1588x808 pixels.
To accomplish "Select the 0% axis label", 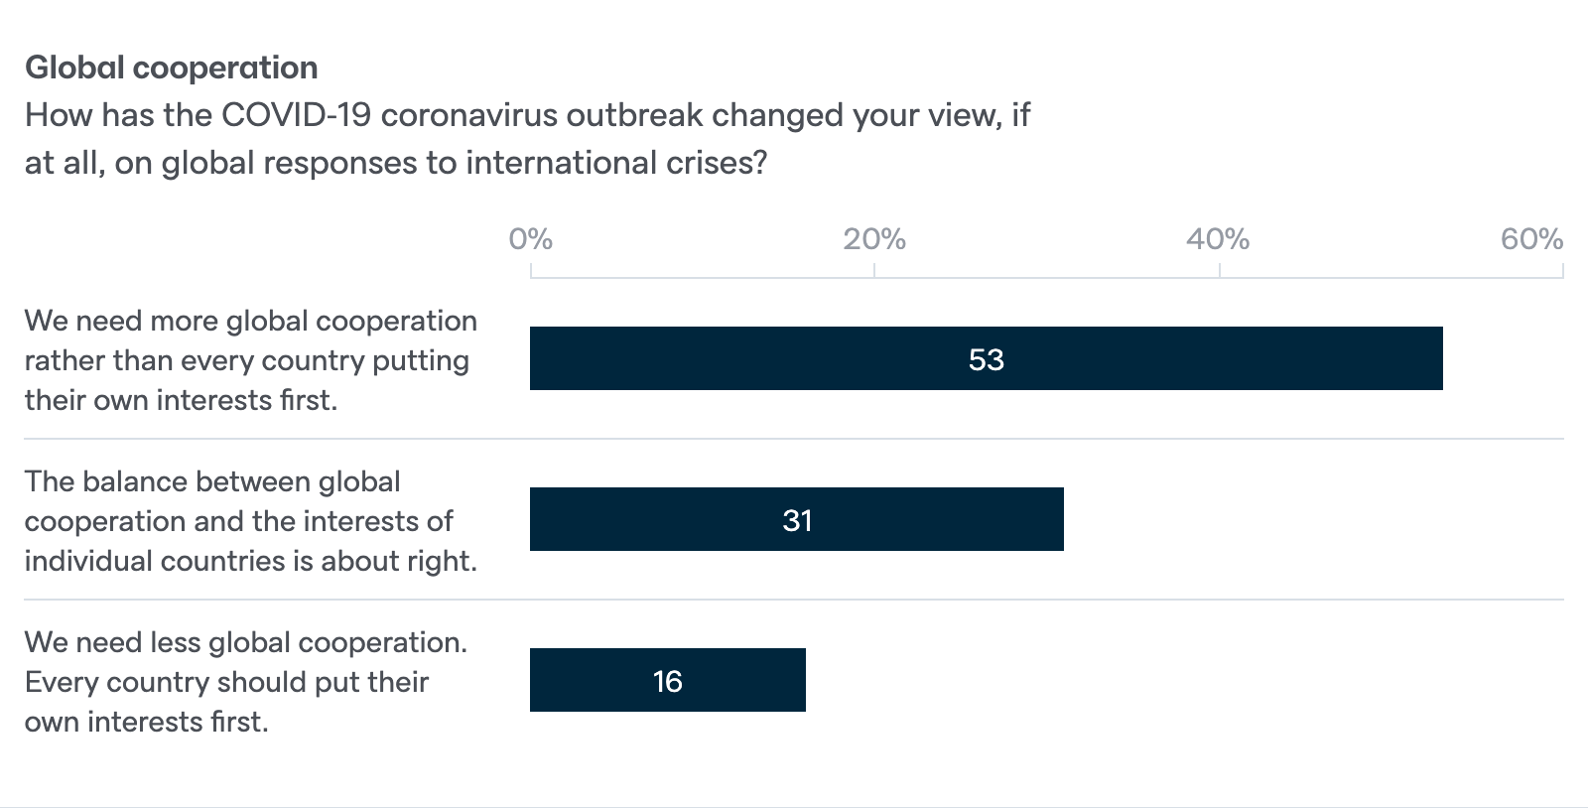I will [x=530, y=239].
